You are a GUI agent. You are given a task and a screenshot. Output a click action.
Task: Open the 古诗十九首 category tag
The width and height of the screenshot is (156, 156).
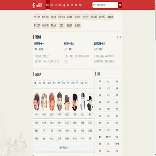point(45,26)
